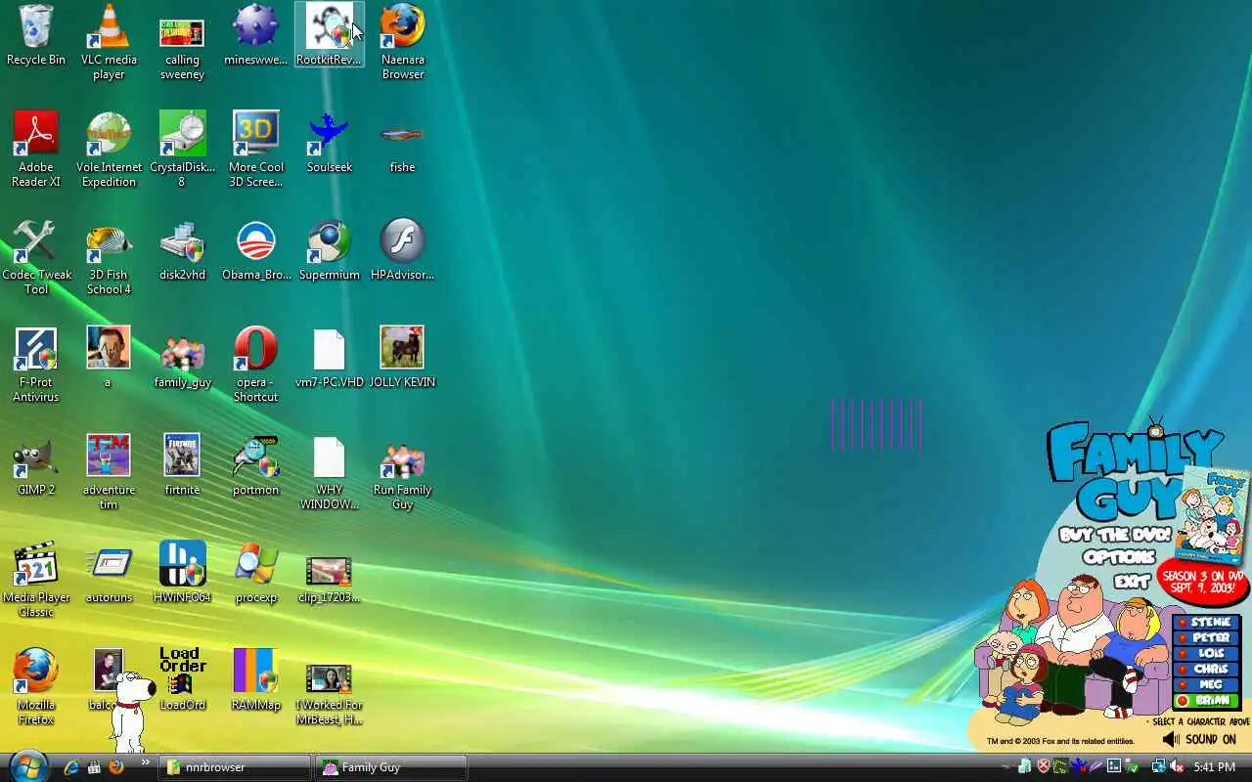The height and width of the screenshot is (782, 1252).
Task: Click the network tray icon
Action: coord(1159,767)
